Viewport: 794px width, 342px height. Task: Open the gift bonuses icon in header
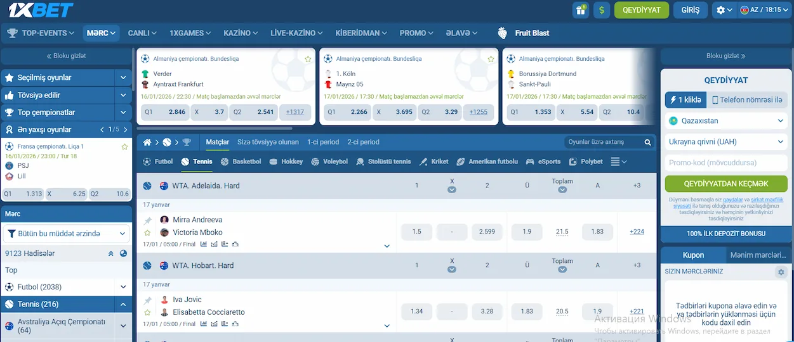(580, 10)
